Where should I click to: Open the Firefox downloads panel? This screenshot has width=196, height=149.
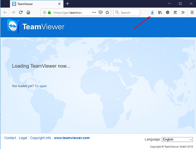pos(152,12)
